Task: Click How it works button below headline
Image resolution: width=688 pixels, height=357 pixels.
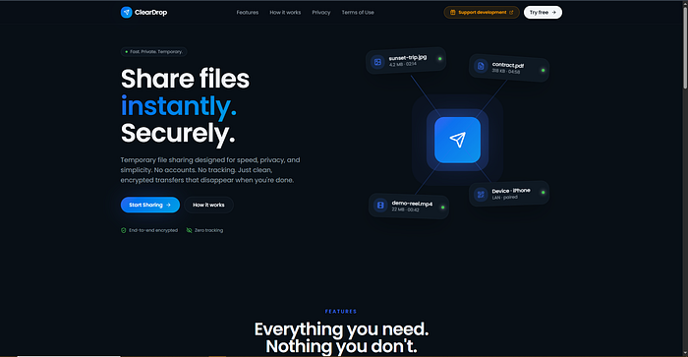Action: (208, 205)
